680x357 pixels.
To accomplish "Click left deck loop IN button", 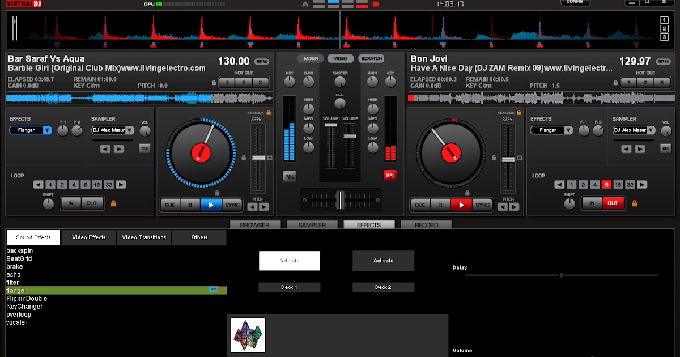I will (71, 203).
